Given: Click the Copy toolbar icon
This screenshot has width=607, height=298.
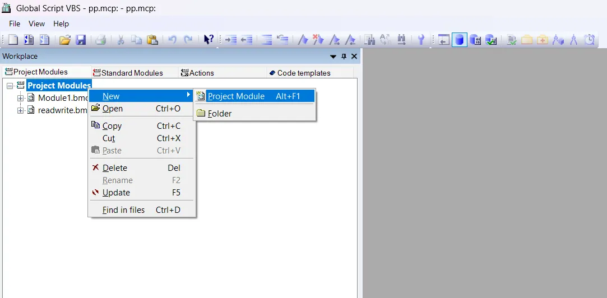Looking at the screenshot, I should [136, 39].
